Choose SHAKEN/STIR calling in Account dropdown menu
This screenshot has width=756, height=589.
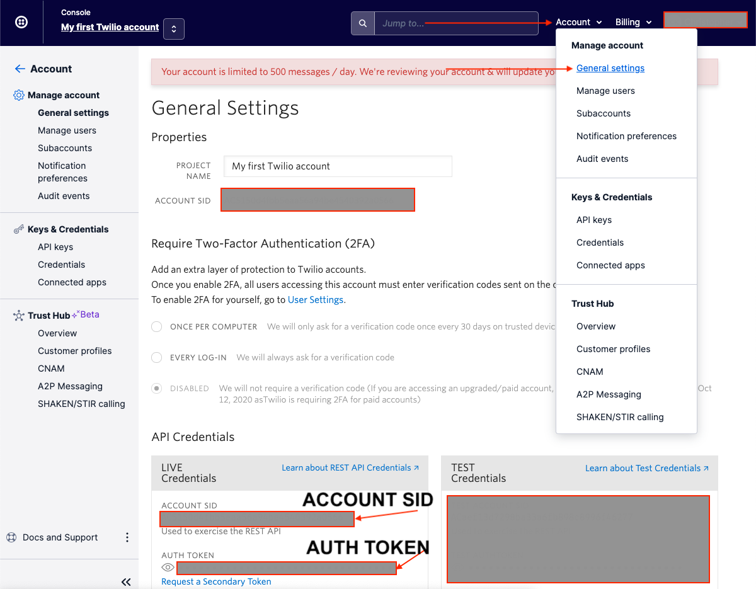(x=620, y=417)
